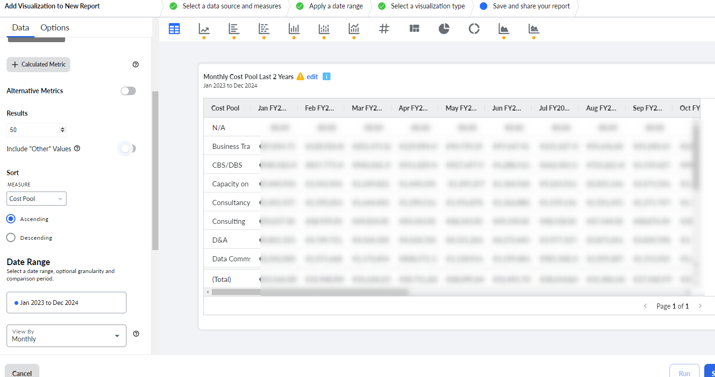Screen dimensions: 715x377
Task: Click the left panel vertical scrollbar
Action: (156, 170)
